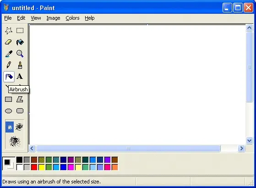
Task: Click the window resize grip in the status bar
Action: 251,183
